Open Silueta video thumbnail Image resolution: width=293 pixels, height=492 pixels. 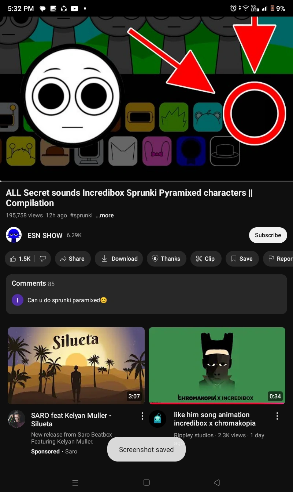76,366
